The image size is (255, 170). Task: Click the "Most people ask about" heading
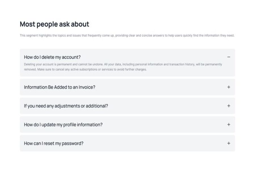[54, 24]
